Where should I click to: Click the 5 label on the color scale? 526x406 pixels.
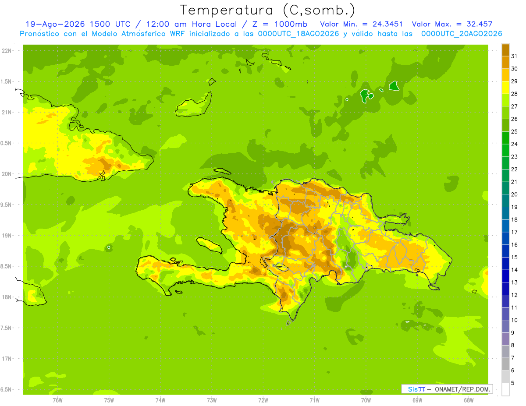(x=513, y=383)
